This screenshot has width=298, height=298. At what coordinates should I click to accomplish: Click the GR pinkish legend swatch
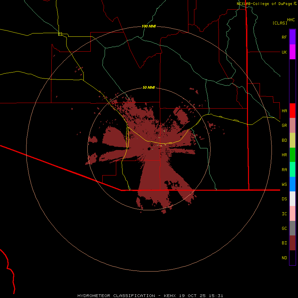tap(292, 125)
